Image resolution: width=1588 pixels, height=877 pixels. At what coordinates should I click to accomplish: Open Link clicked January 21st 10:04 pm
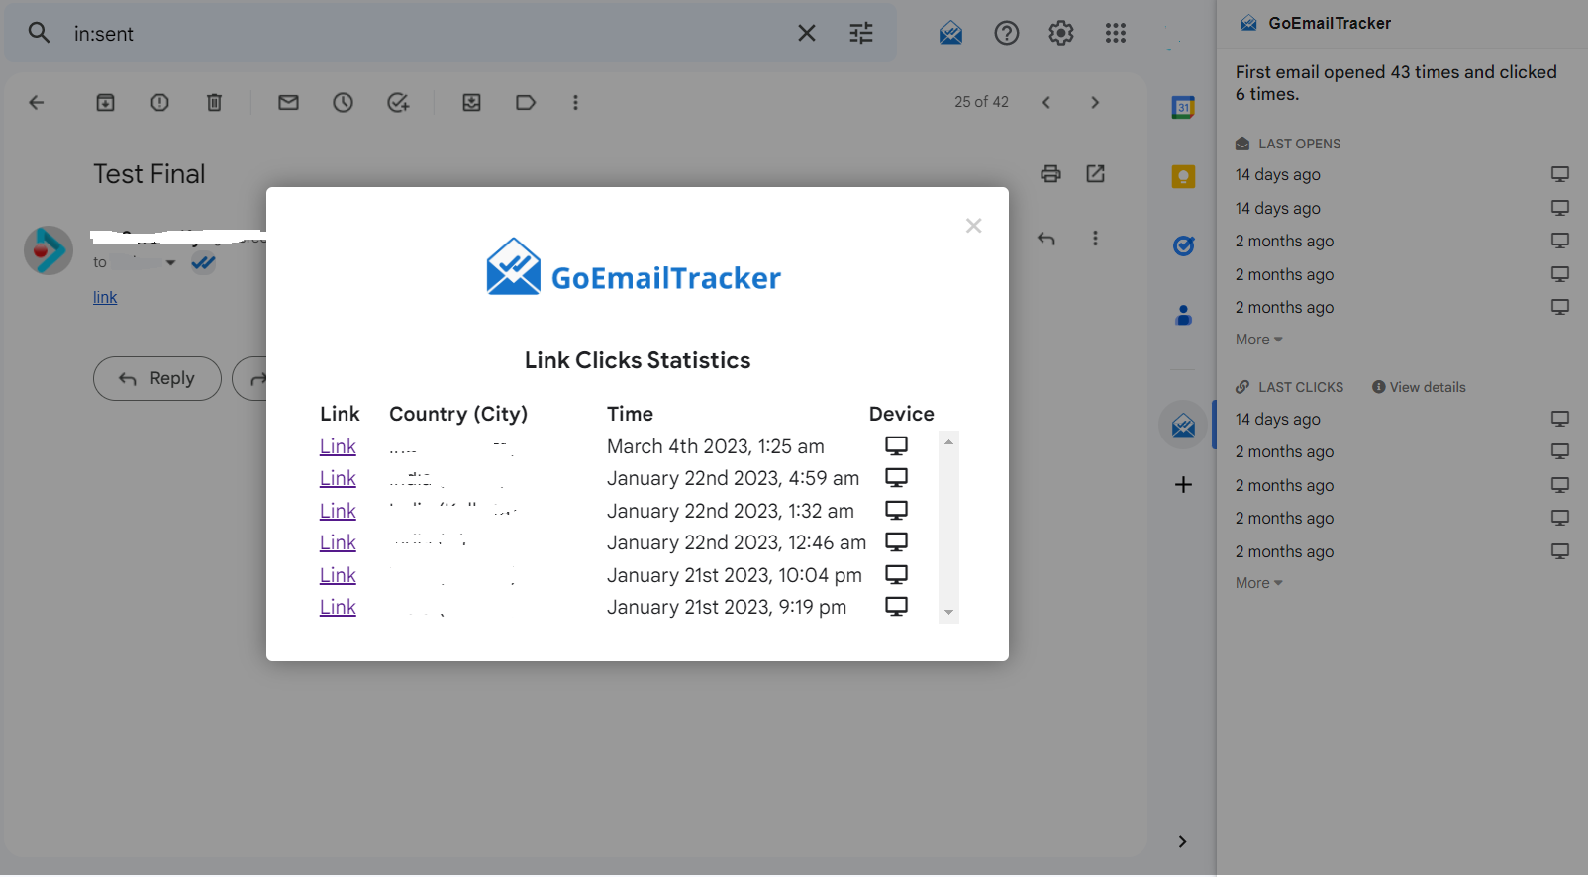click(x=338, y=575)
